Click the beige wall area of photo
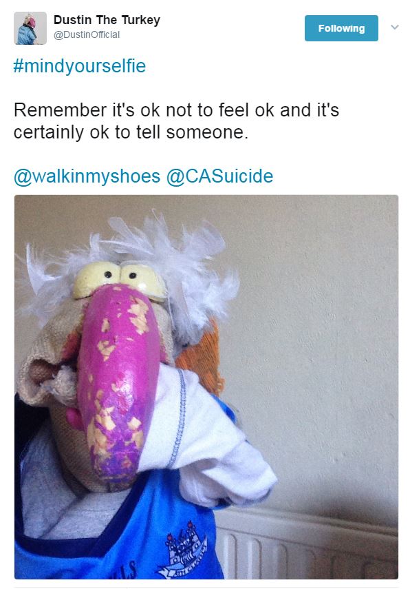This screenshot has width=410, height=589. (x=319, y=338)
